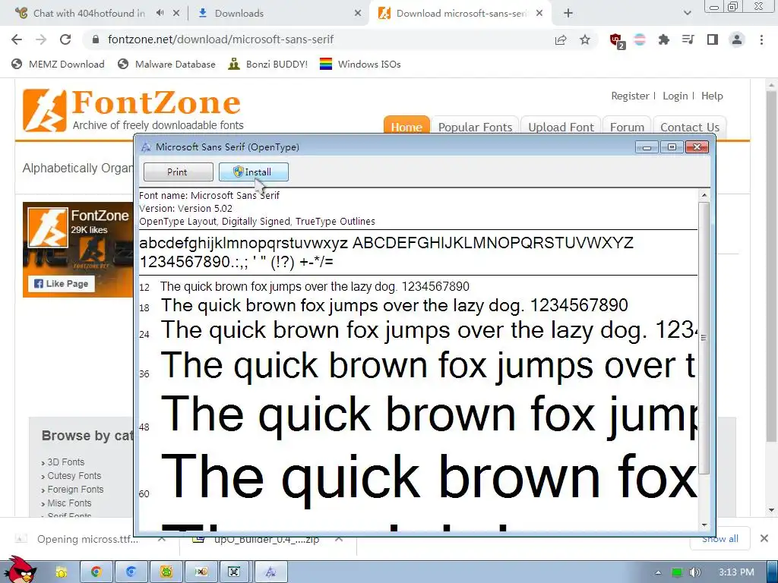Reload the fontzone page
This screenshot has width=778, height=583.
pyautogui.click(x=65, y=39)
